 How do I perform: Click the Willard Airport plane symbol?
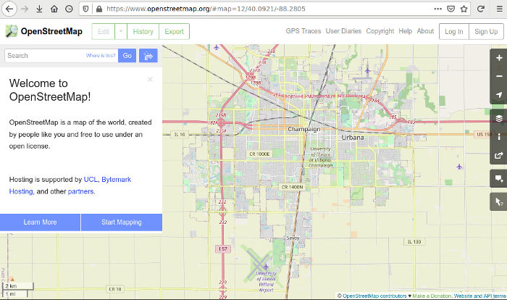pyautogui.click(x=266, y=267)
